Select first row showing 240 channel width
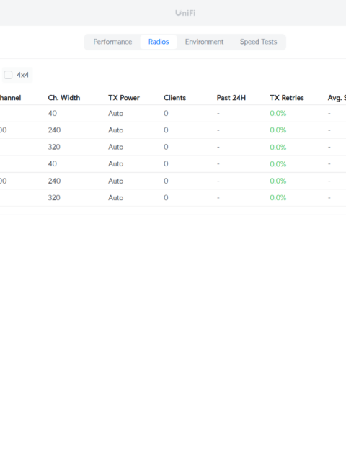This screenshot has height=468, width=346. coord(173,130)
